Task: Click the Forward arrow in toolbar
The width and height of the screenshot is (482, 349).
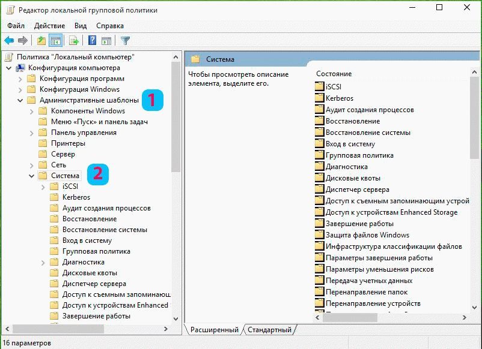Action: [23, 41]
